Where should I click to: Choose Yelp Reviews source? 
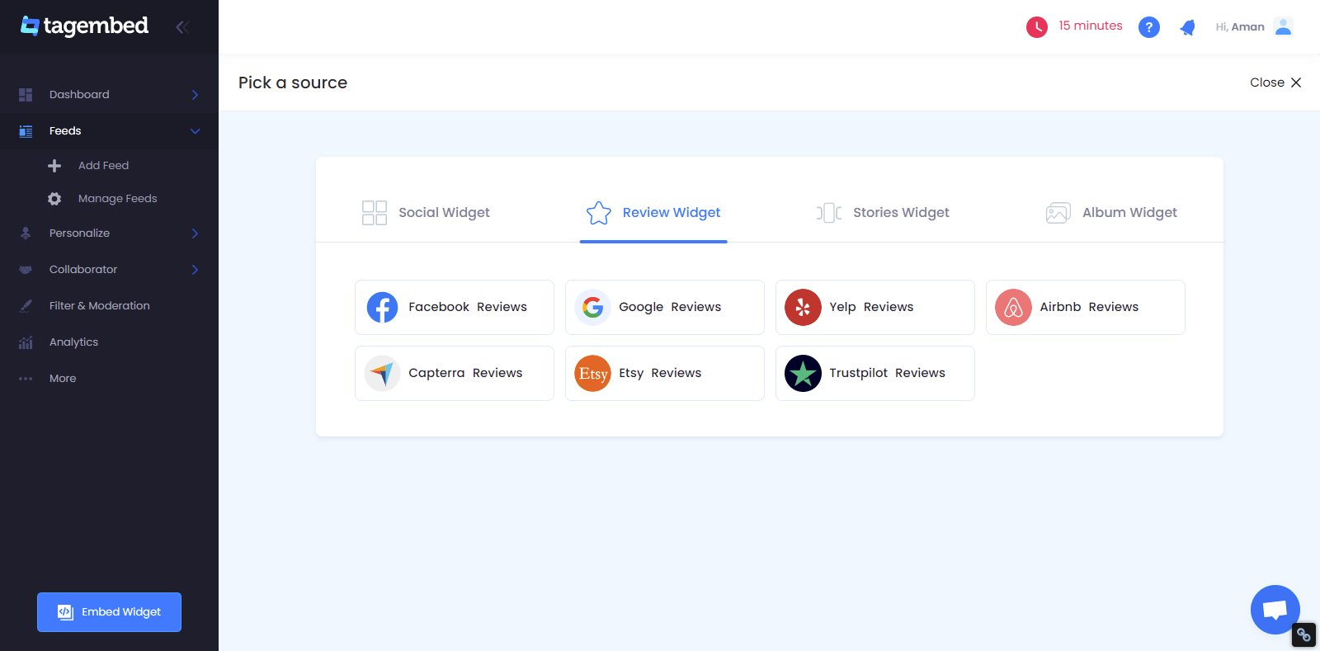[x=875, y=307]
